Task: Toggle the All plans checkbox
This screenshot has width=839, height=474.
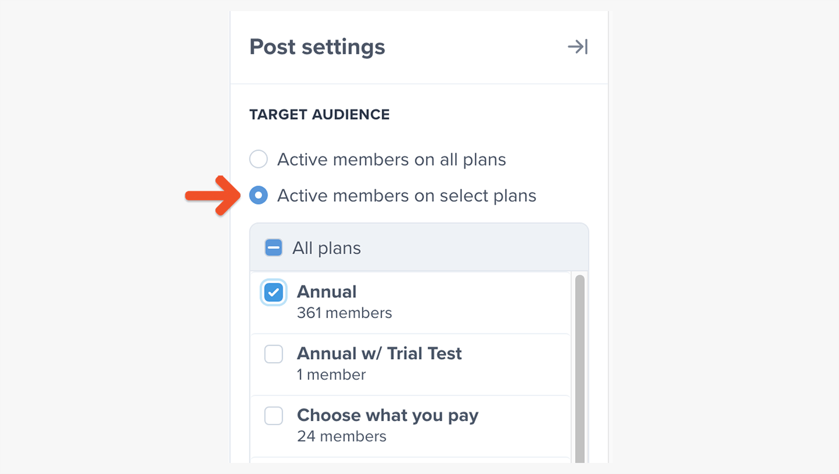Action: [273, 248]
